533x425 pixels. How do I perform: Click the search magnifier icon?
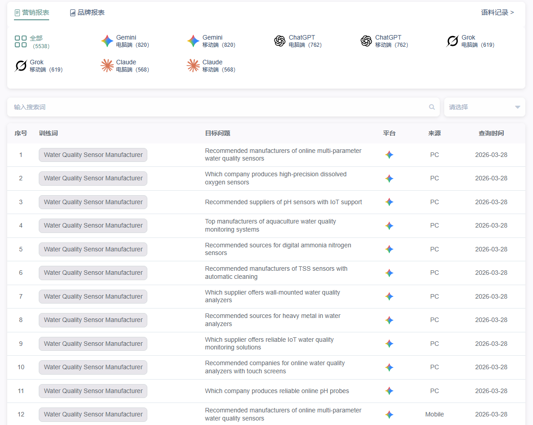(x=432, y=107)
